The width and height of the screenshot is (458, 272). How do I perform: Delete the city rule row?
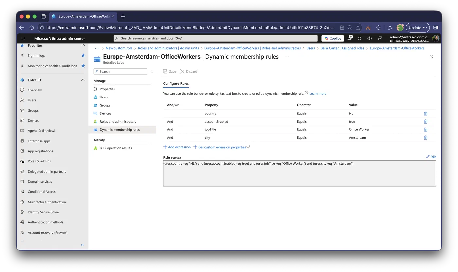[425, 138]
